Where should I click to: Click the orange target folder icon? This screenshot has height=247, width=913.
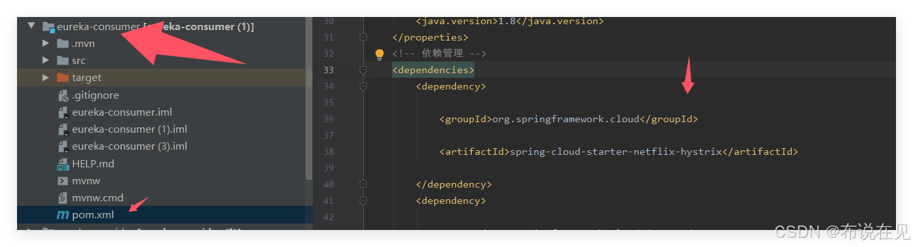click(x=63, y=78)
